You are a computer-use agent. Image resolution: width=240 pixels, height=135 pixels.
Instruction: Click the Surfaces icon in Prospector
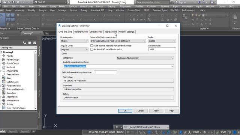tap(4, 67)
